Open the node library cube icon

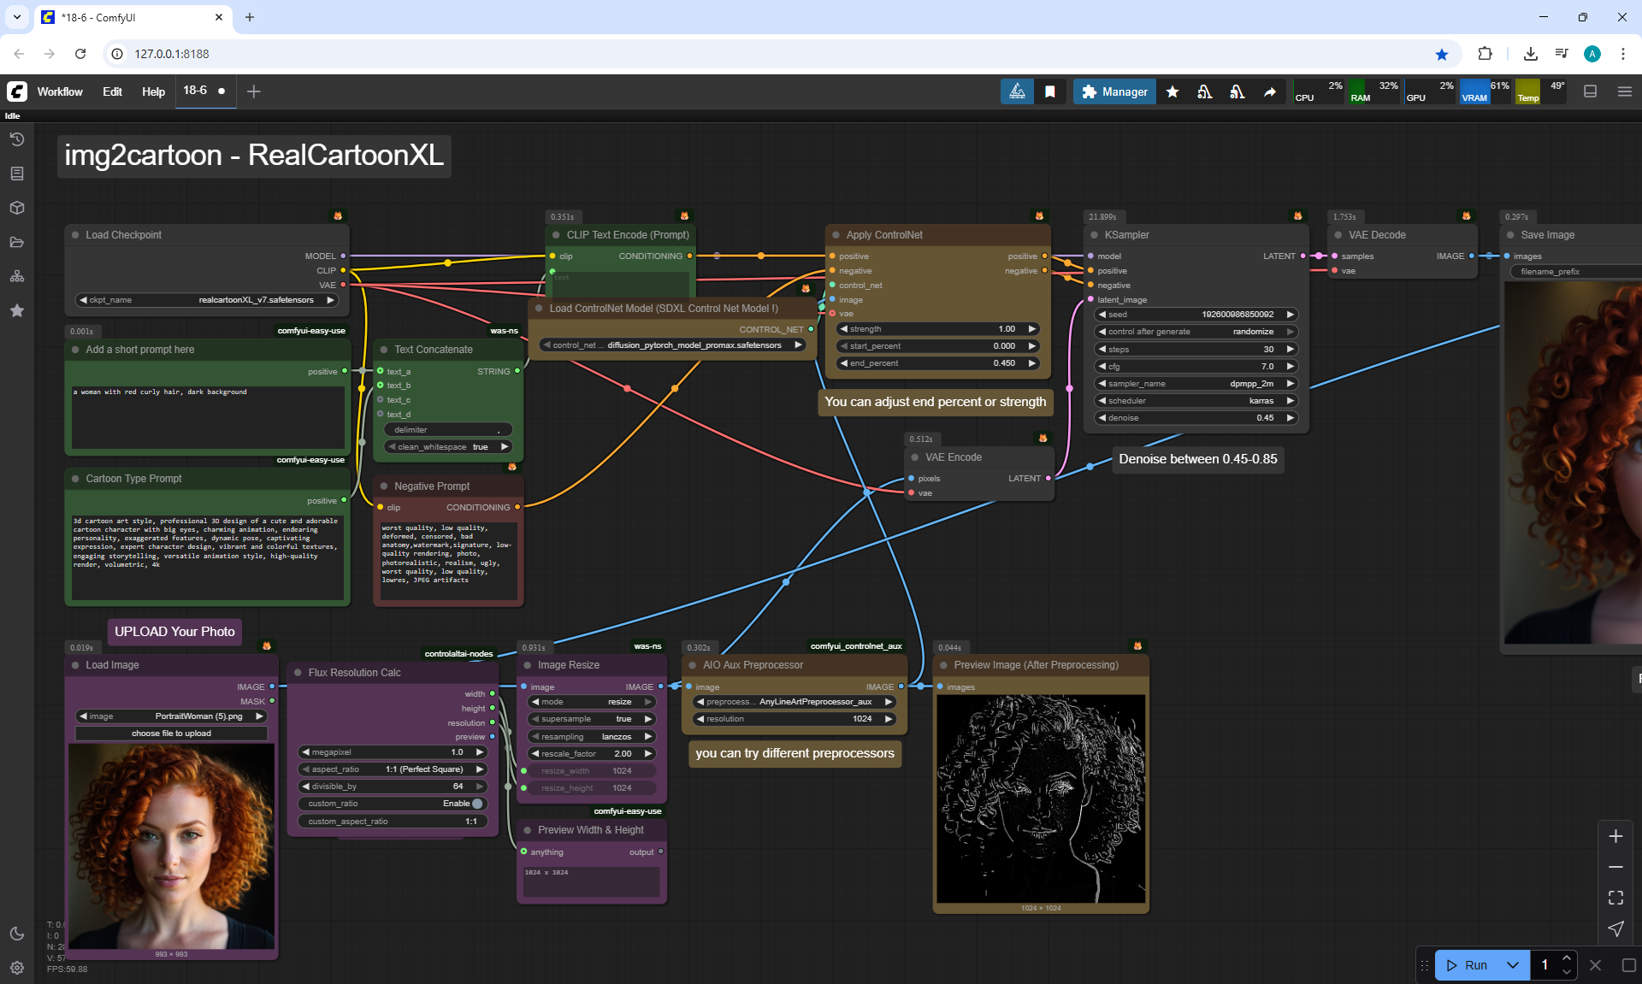point(17,208)
